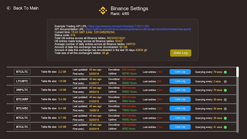Click the table list vertical scrollbar thumb

point(238,72)
